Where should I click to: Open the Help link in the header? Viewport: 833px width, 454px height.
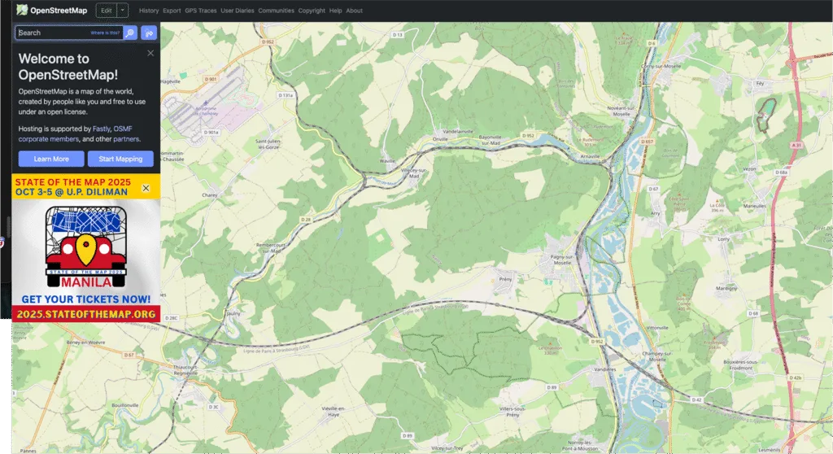pyautogui.click(x=335, y=11)
